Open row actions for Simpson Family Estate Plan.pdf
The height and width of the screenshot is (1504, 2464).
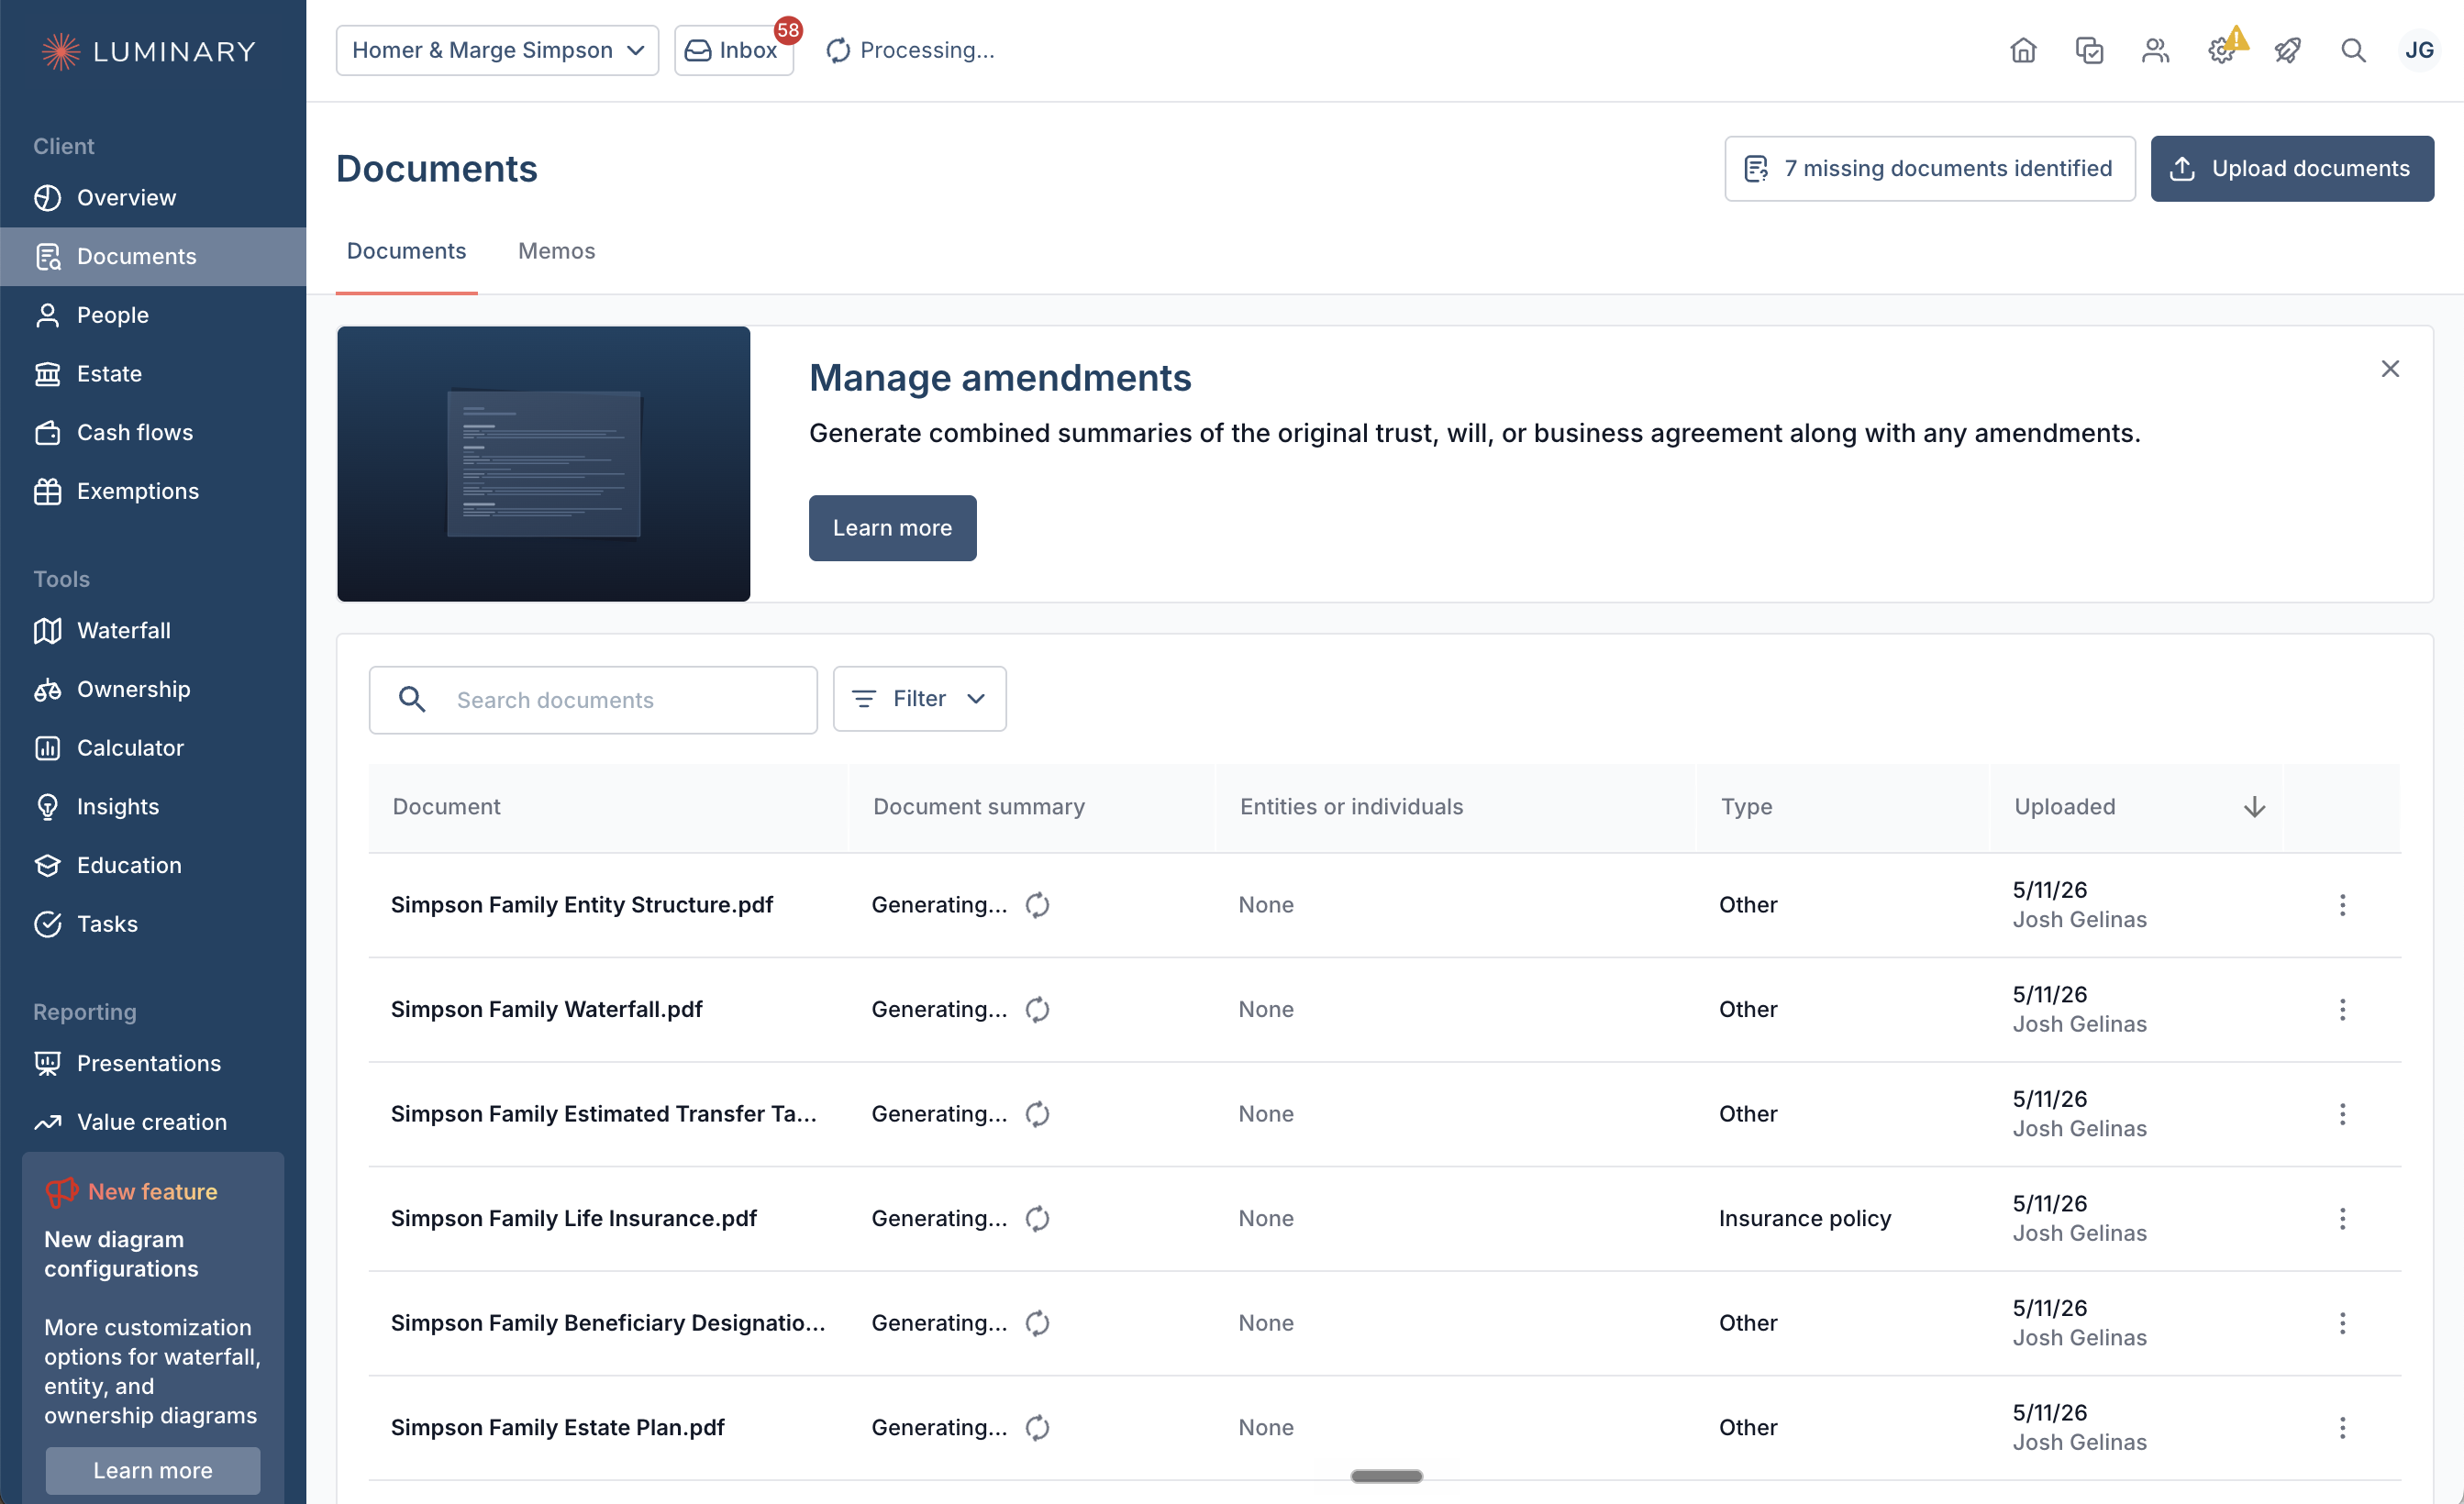pos(2342,1428)
